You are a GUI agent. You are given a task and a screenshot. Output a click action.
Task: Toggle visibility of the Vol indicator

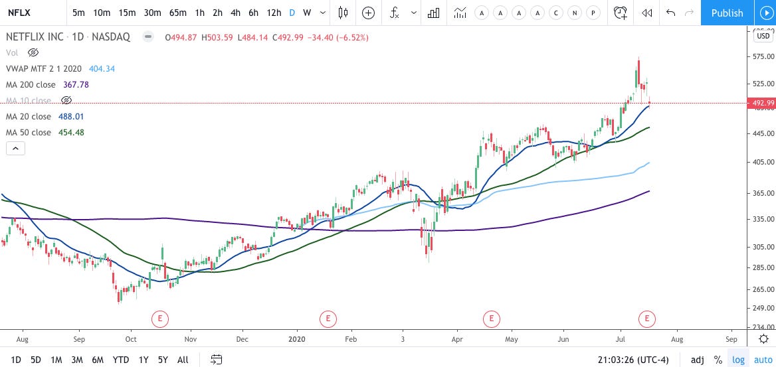[33, 52]
